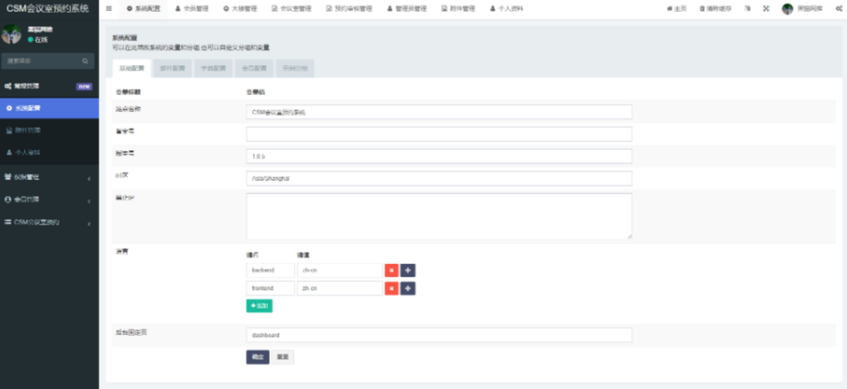The height and width of the screenshot is (389, 847).
Task: Click the language switch icon in header
Action: [747, 8]
